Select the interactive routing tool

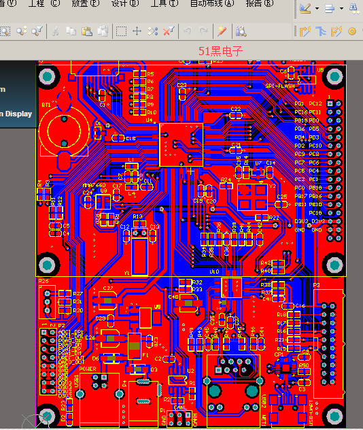(305, 31)
